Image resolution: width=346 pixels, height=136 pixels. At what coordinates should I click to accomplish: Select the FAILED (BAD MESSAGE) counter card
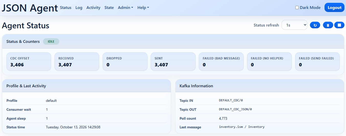click(x=221, y=61)
